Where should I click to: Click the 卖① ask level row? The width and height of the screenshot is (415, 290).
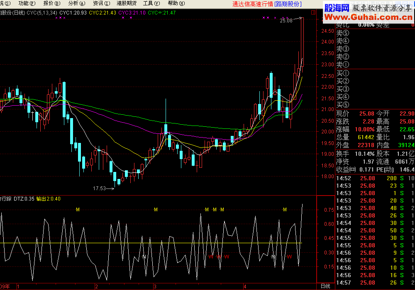click(x=375, y=65)
